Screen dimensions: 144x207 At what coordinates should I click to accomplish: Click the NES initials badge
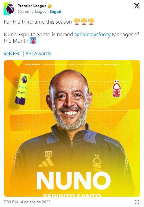coord(48,154)
